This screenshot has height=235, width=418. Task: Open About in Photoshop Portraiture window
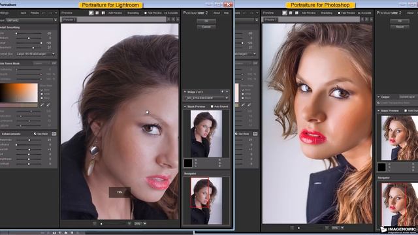click(410, 13)
